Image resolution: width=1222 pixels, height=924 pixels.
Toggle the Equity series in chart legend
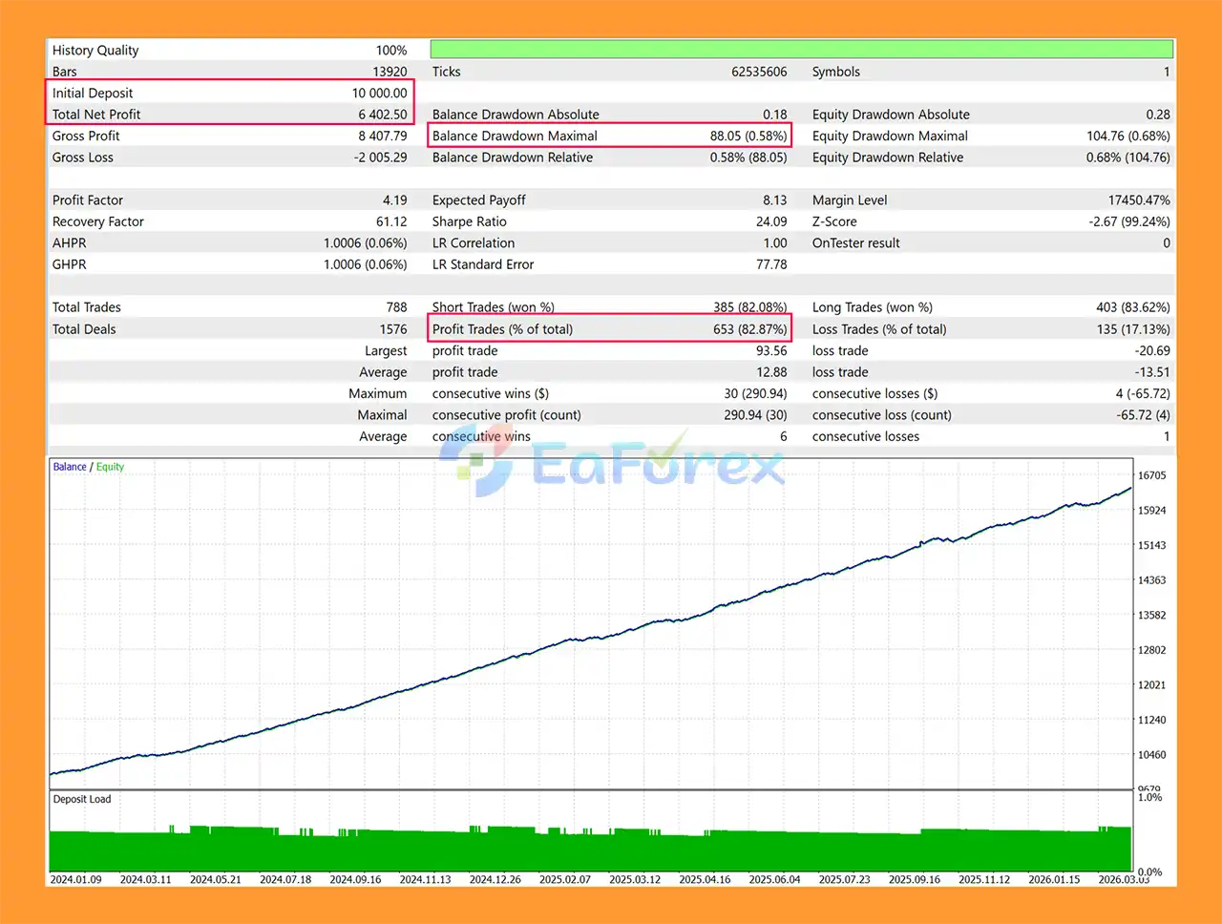pos(110,467)
